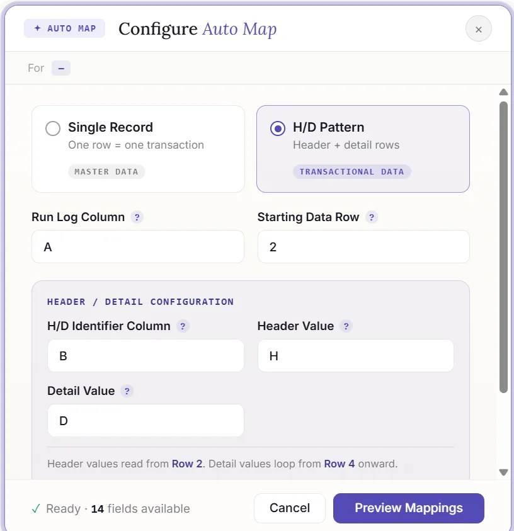Click the Cancel button

pos(290,508)
